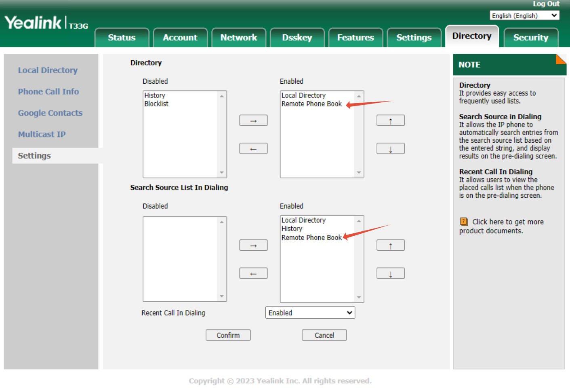
Task: Click the Confirm button
Action: [228, 335]
